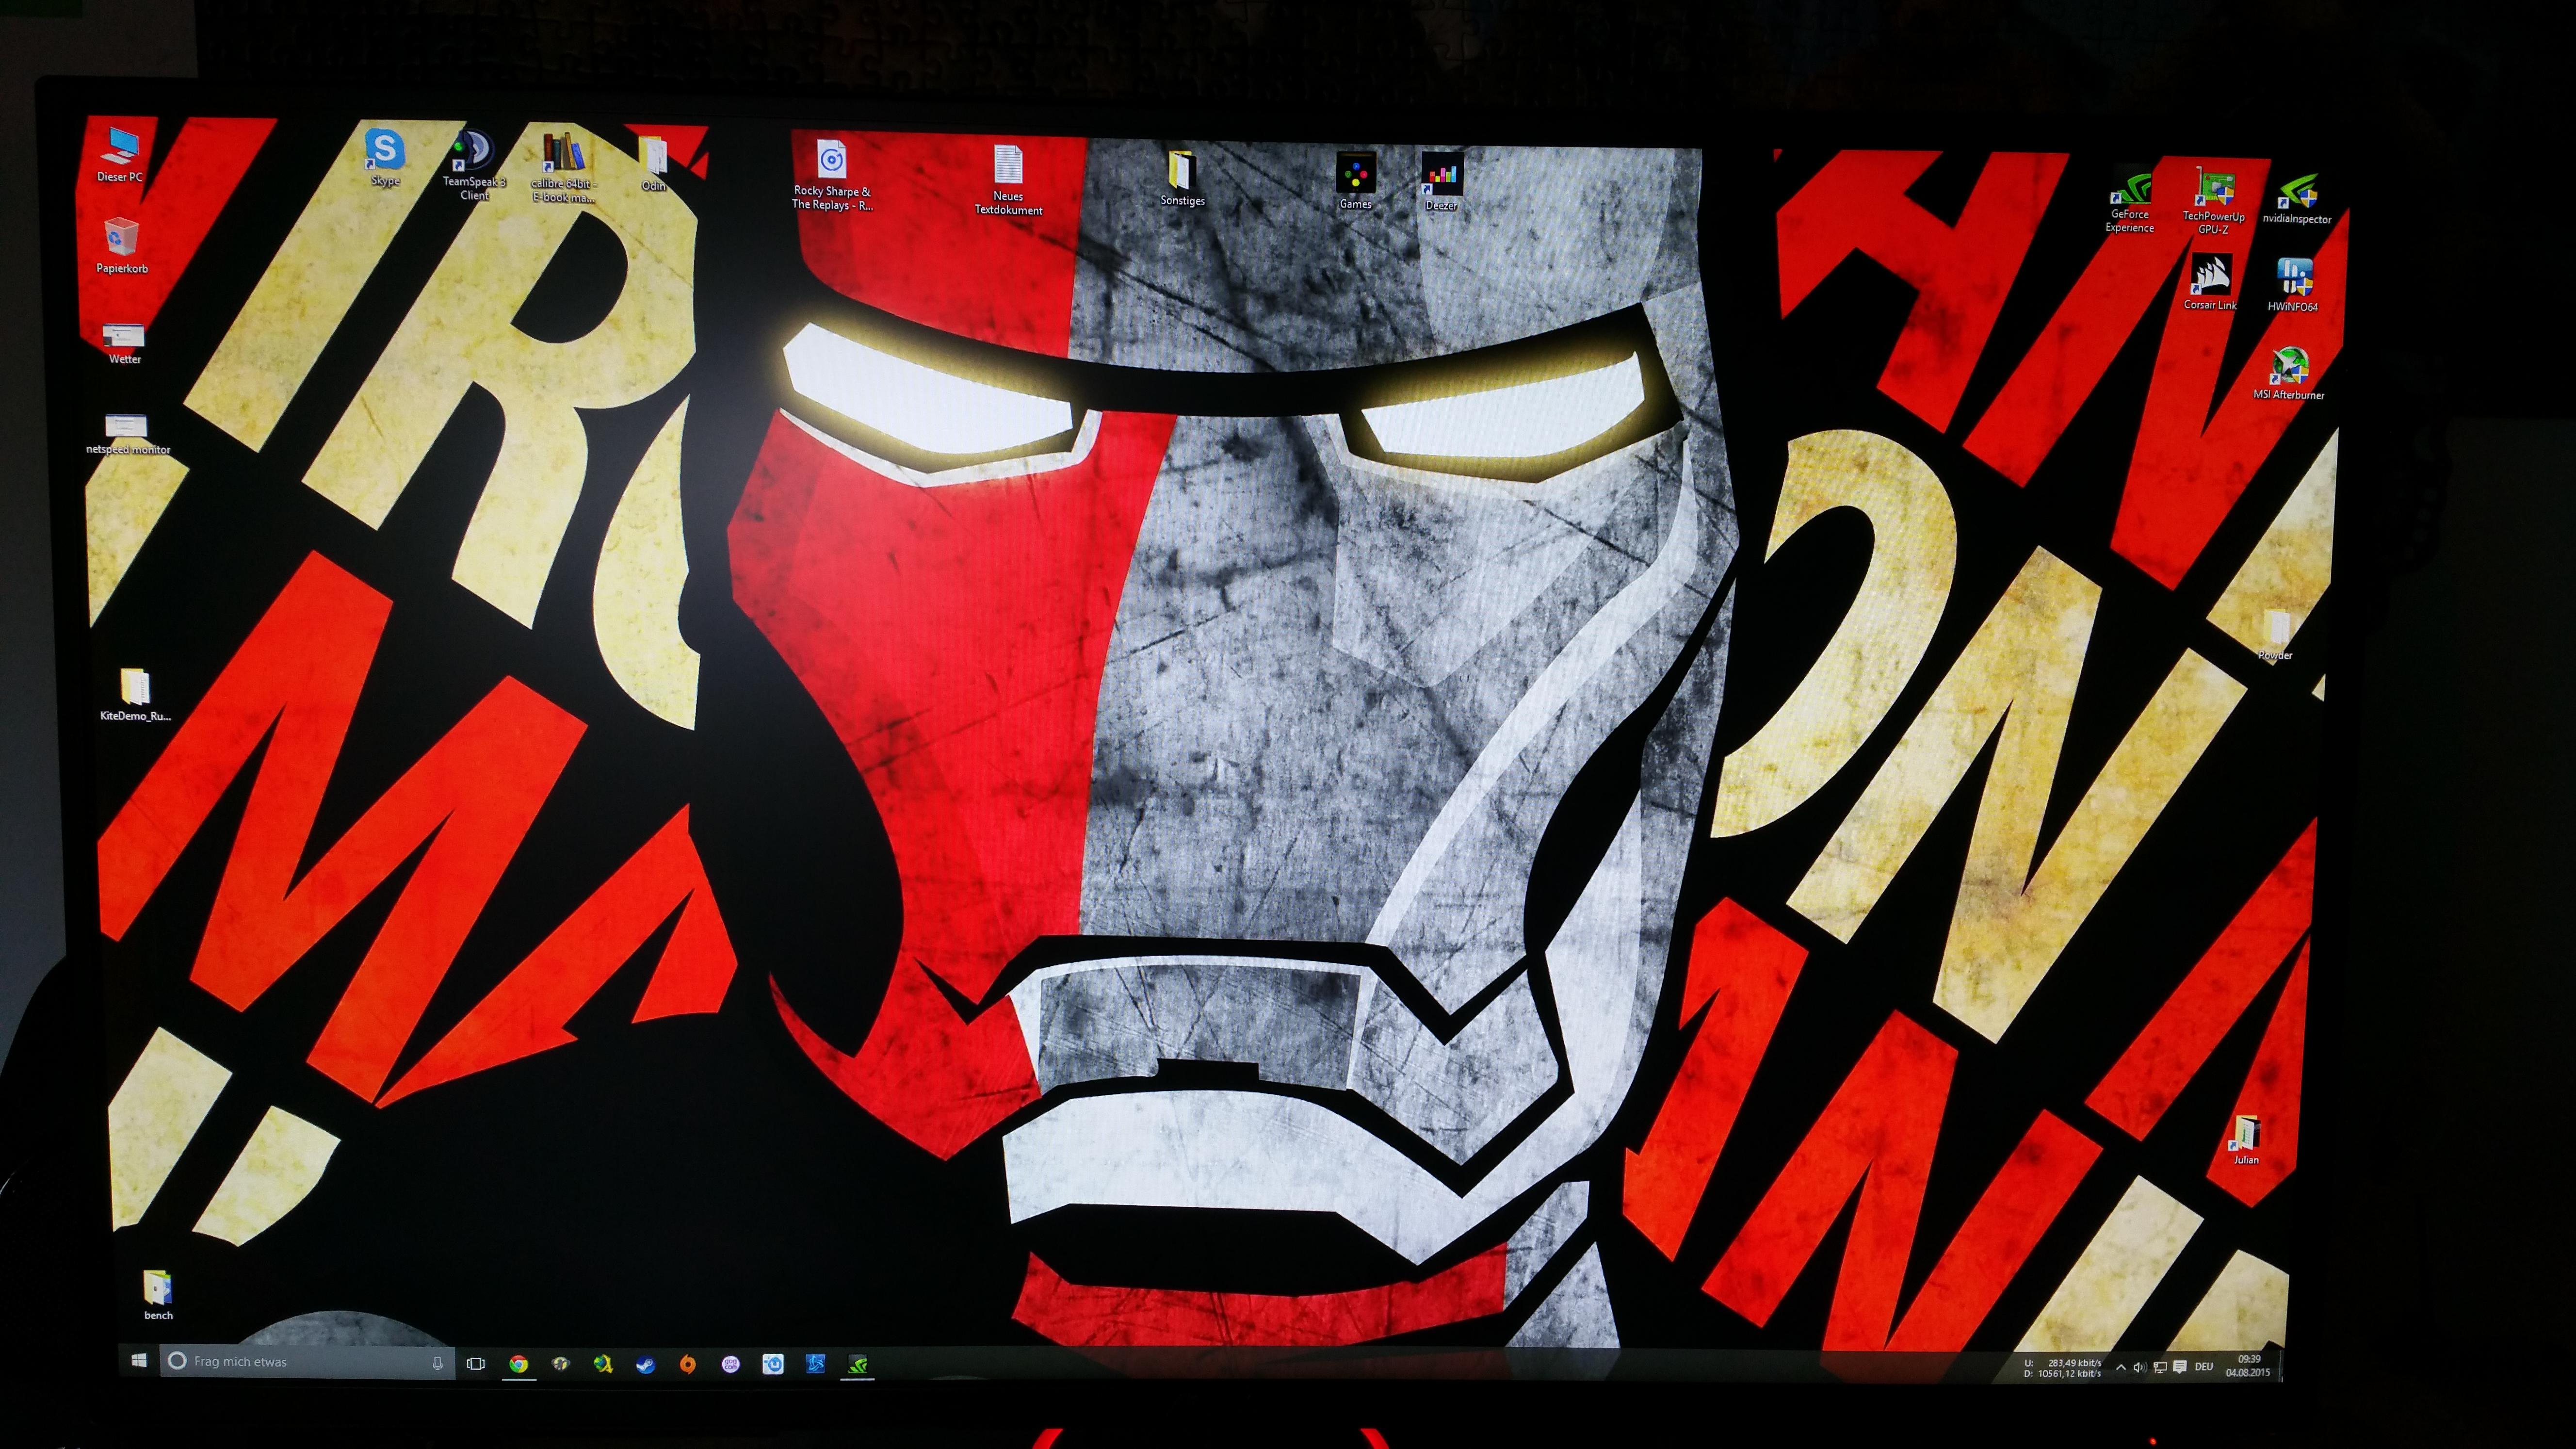
Task: Switch the DEU input language indicator
Action: 2203,1366
